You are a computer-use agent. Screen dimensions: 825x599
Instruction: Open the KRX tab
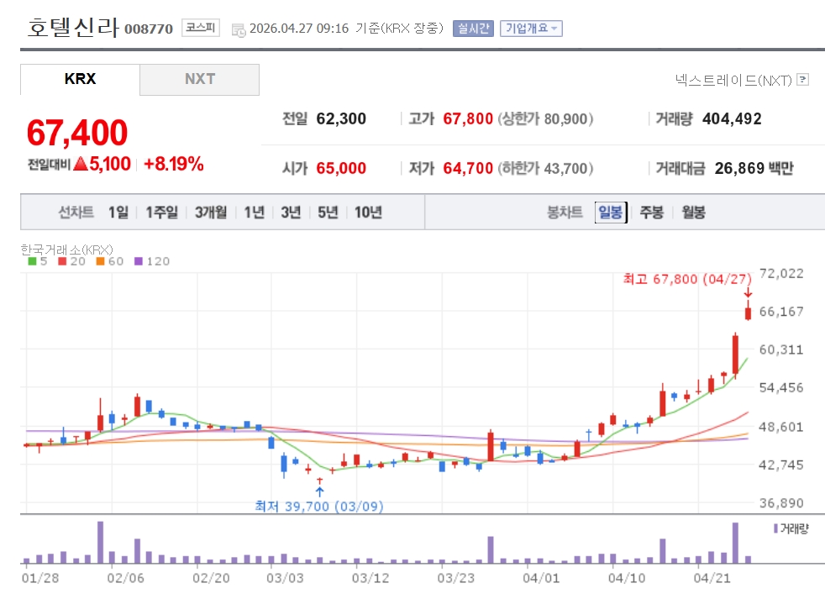pyautogui.click(x=80, y=79)
